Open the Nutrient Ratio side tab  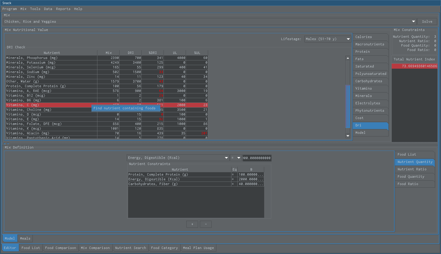pos(415,169)
